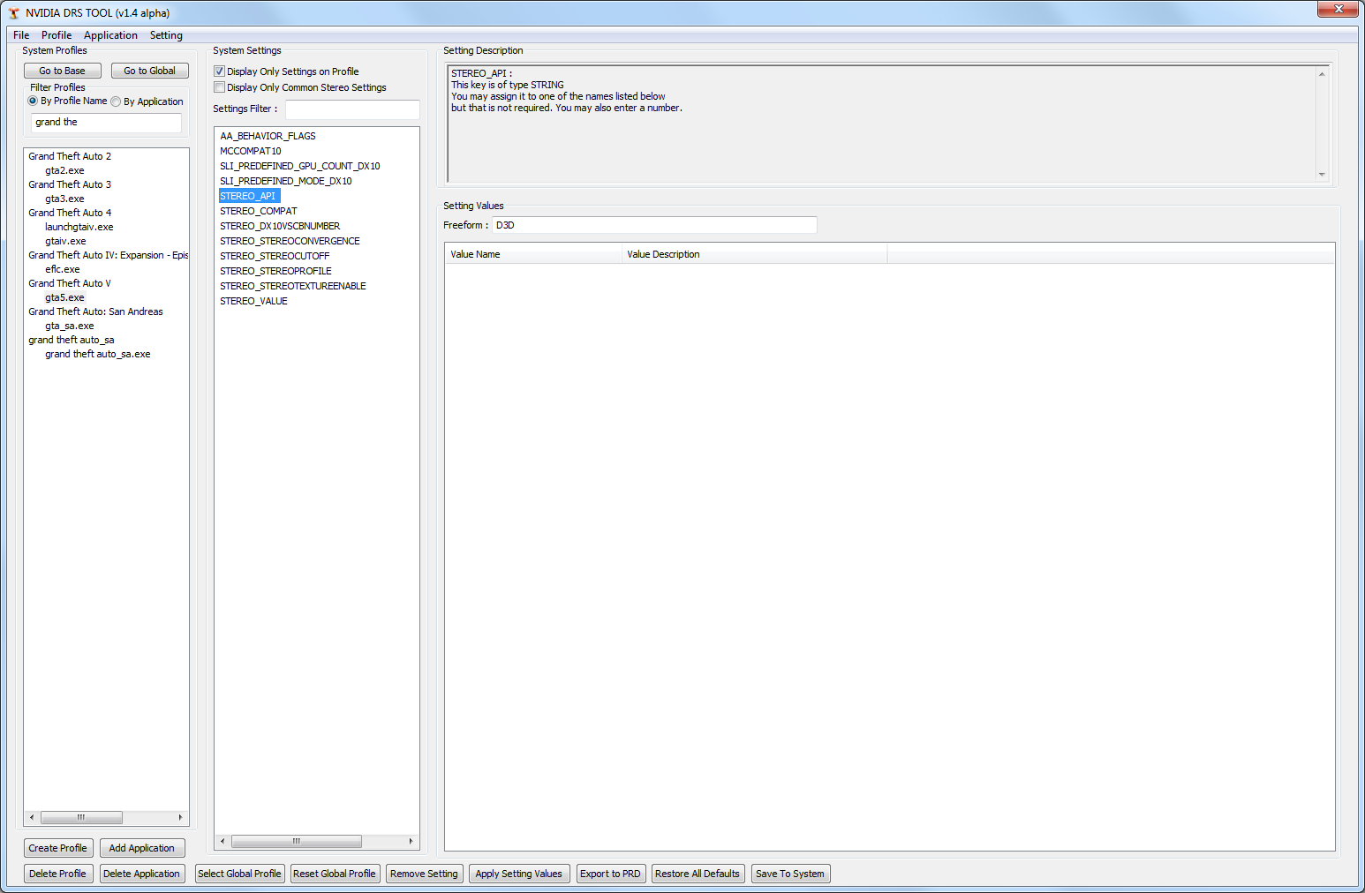Image resolution: width=1365 pixels, height=893 pixels.
Task: Click the profile filter text field
Action: pos(106,123)
